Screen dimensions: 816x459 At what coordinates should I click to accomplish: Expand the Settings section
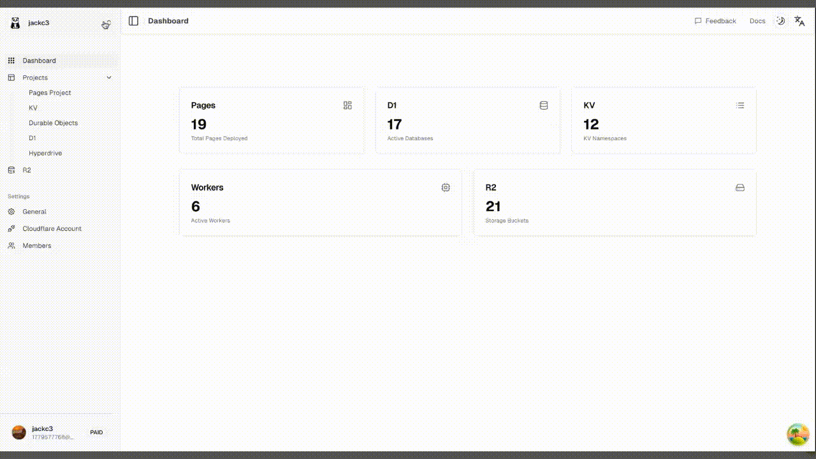[x=18, y=196]
